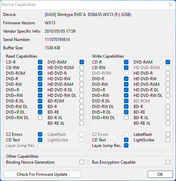The width and height of the screenshot is (176, 181).
Task: Toggle Write HD DVD-RW checkbox
Action: (168, 79)
